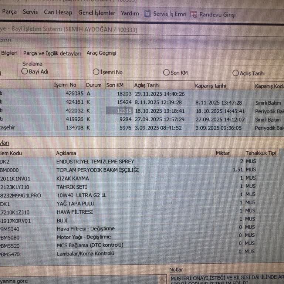Select work order 426085 row
The width and height of the screenshot is (284, 284).
[x=142, y=94]
